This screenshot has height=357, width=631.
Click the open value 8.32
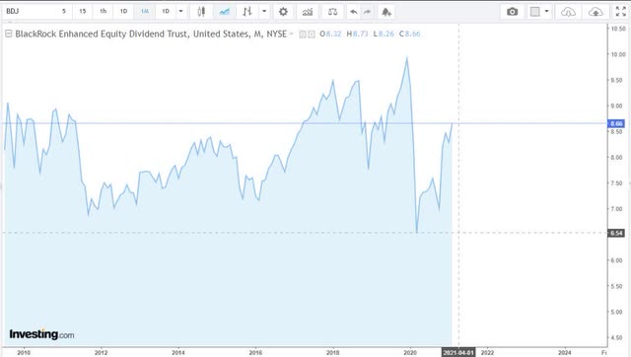[x=333, y=34]
